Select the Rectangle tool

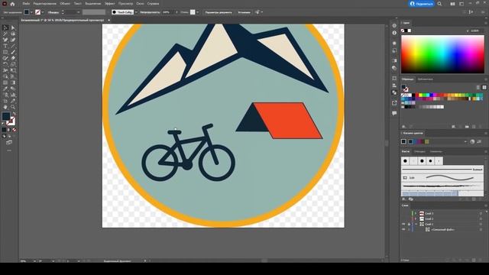(5, 52)
